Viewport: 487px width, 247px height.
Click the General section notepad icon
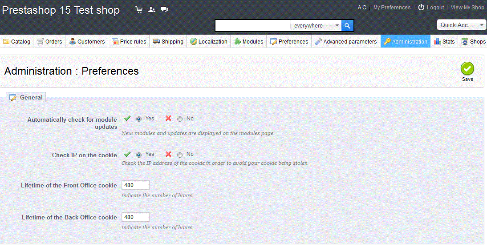coord(13,97)
